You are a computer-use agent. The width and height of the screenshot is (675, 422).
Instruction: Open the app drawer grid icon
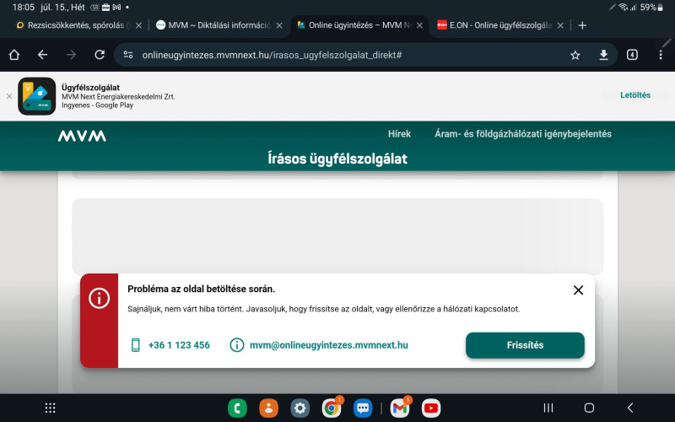click(x=51, y=408)
